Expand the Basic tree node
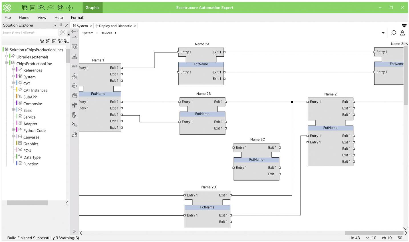This screenshot has height=242, width=409. click(x=13, y=109)
